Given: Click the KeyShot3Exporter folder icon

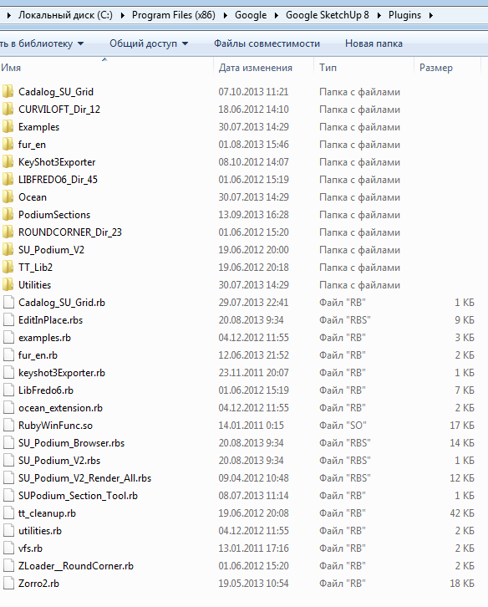Looking at the screenshot, I should point(8,162).
